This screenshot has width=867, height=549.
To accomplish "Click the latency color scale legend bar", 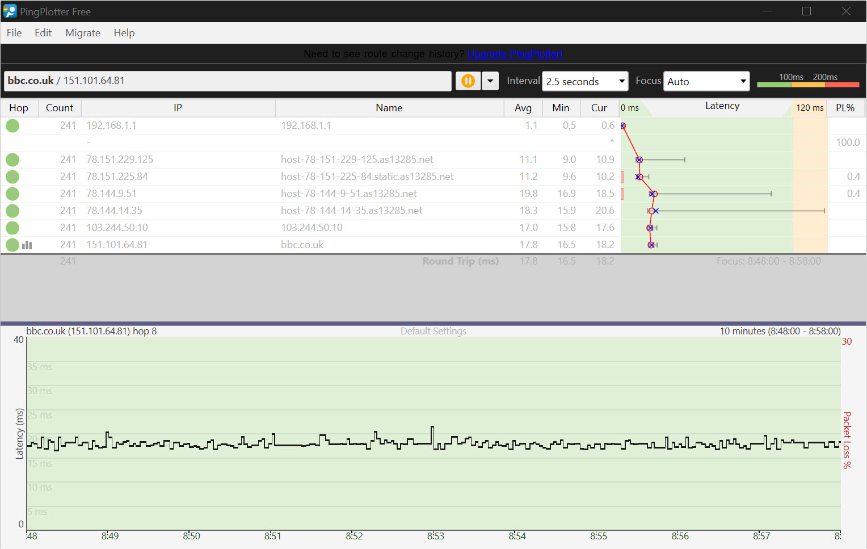I will click(x=807, y=84).
